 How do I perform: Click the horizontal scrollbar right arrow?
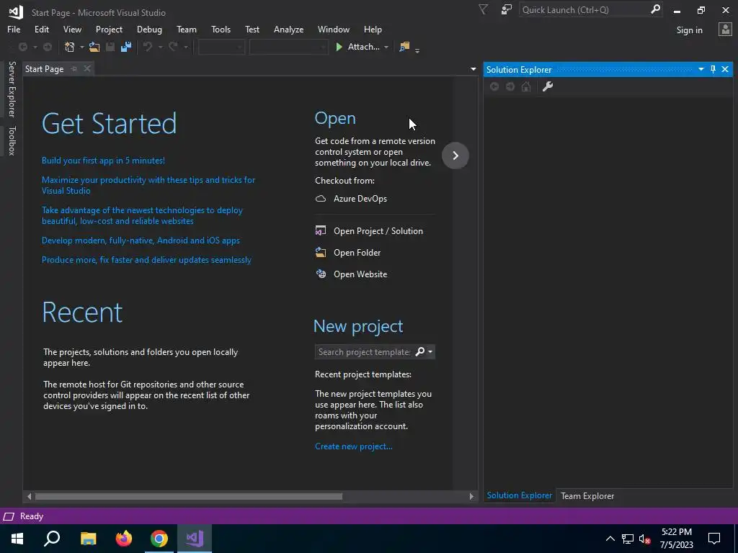[x=471, y=497]
